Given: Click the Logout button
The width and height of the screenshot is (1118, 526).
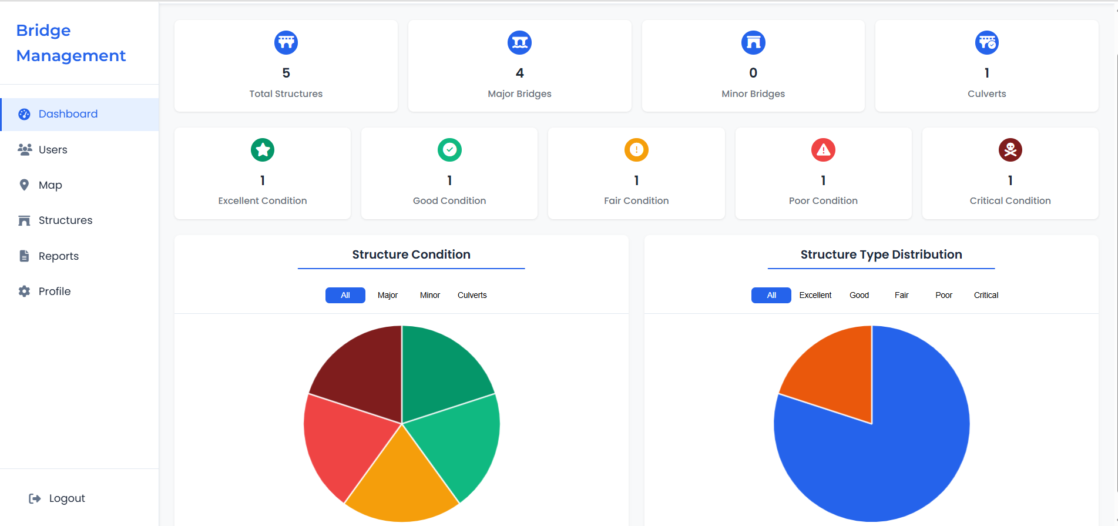Looking at the screenshot, I should [57, 498].
